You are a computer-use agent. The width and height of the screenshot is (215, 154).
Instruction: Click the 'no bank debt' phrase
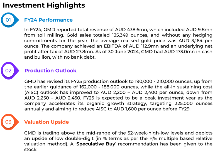pyautogui.click(x=79, y=57)
